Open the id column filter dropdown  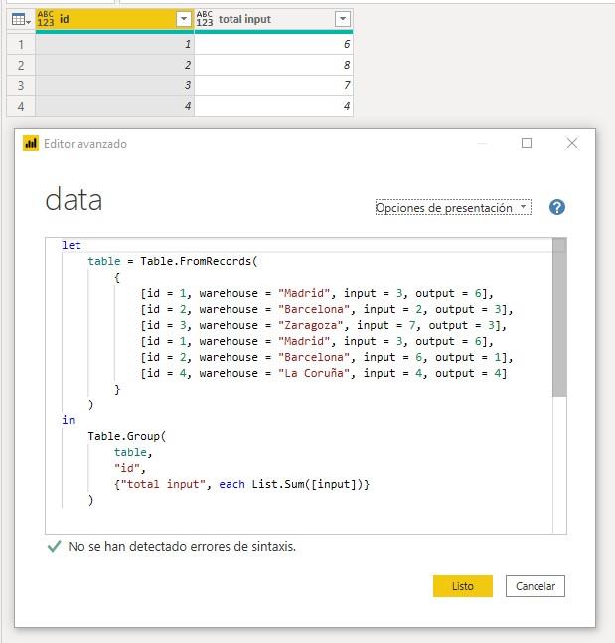183,19
